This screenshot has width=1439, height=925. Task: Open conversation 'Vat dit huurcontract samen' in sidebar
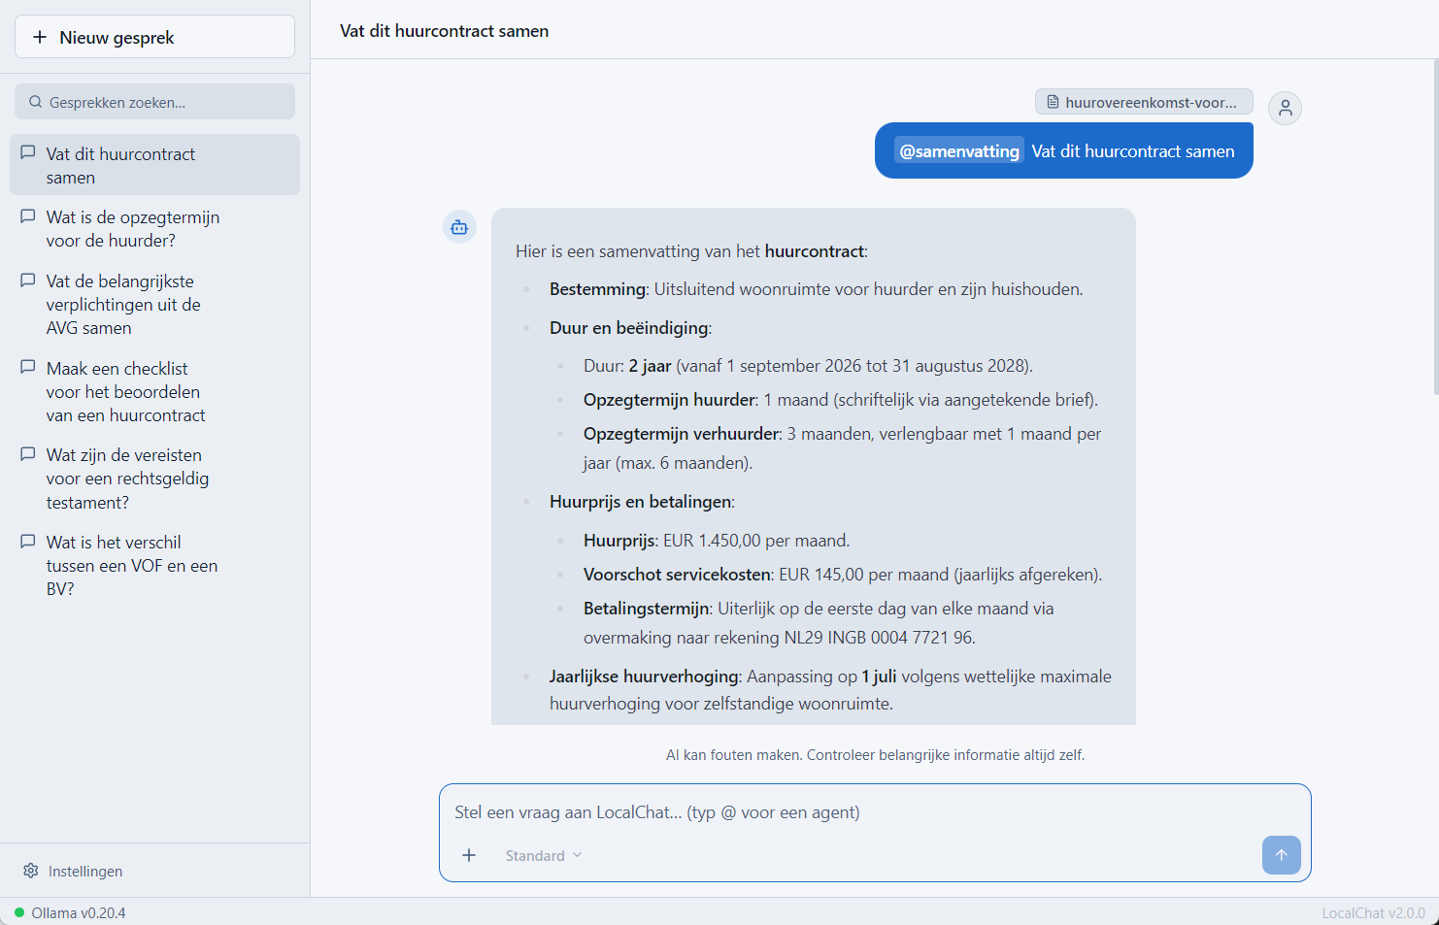(154, 165)
